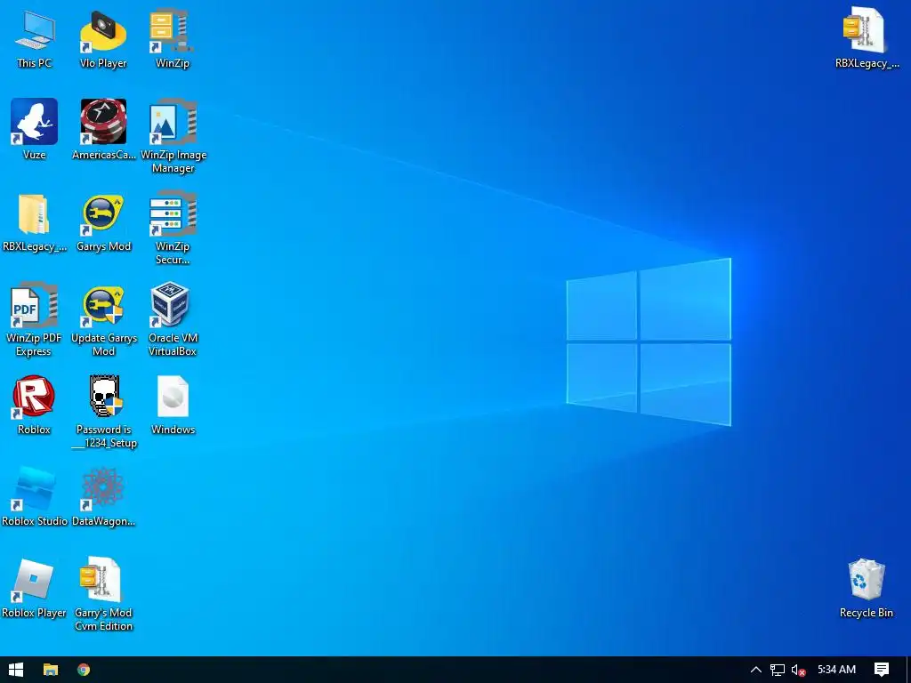Select WinZip PDF Express icon
Image resolution: width=911 pixels, height=683 pixels.
[x=34, y=319]
